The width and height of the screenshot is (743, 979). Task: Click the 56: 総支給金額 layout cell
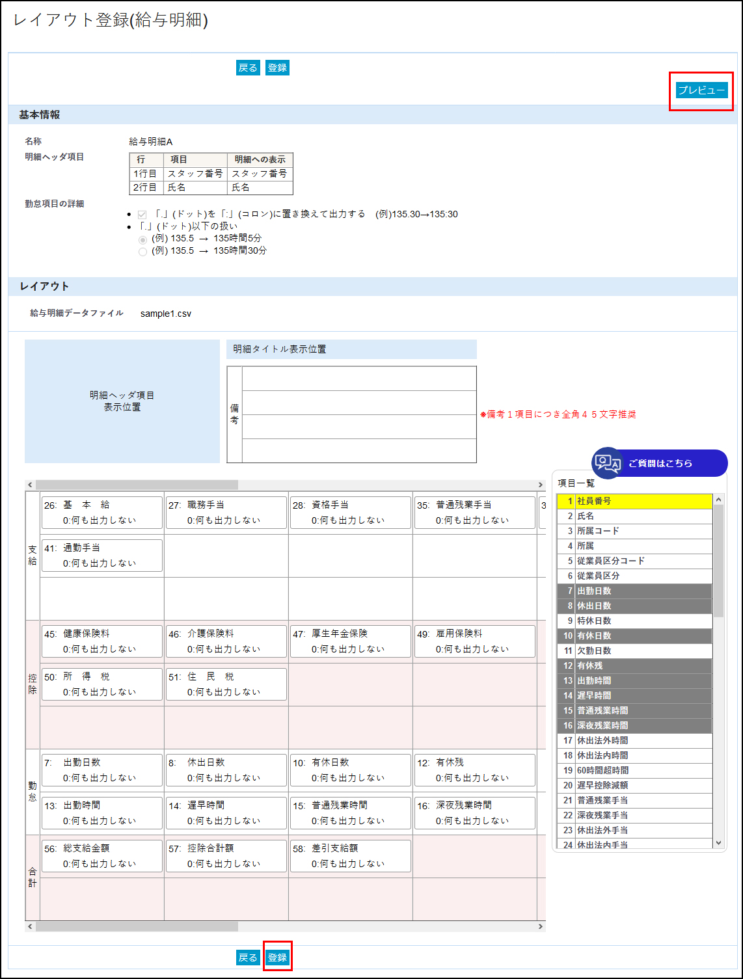coord(102,856)
